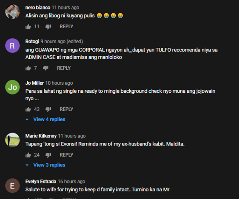Screen dimensions: 239x199
Task: Dislike Marie Kilkenny's comment
Action: pyautogui.click(x=48, y=155)
